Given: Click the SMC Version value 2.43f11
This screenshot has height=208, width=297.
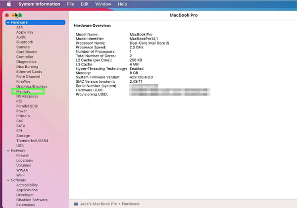Looking at the screenshot, I should click(x=136, y=81).
